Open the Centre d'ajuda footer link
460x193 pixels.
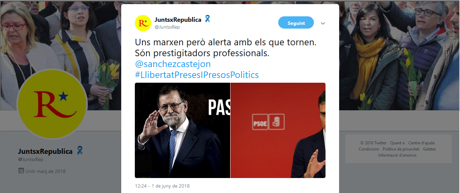[x=421, y=143]
